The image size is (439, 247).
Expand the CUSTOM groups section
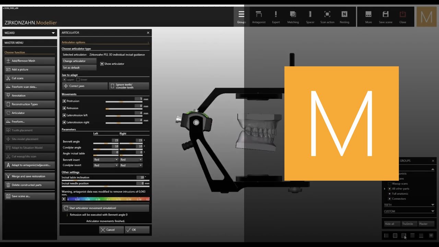click(433, 211)
